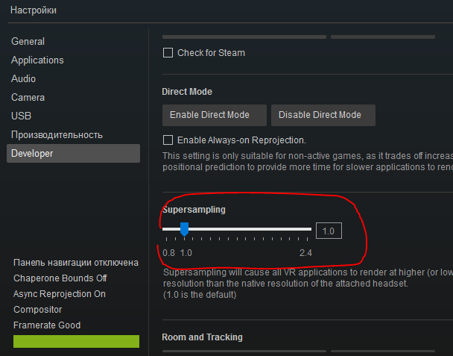Select the Developer tab in sidebar
The width and height of the screenshot is (453, 356).
click(x=32, y=154)
